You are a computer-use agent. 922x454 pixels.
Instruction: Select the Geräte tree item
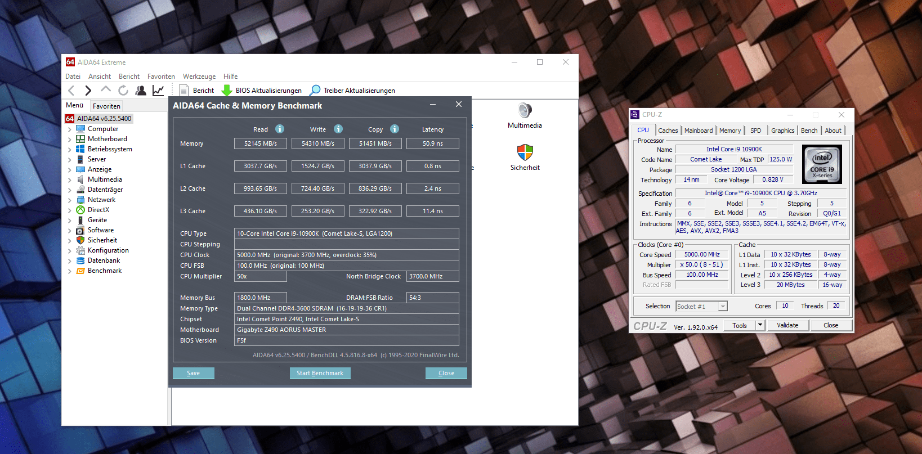pos(97,220)
